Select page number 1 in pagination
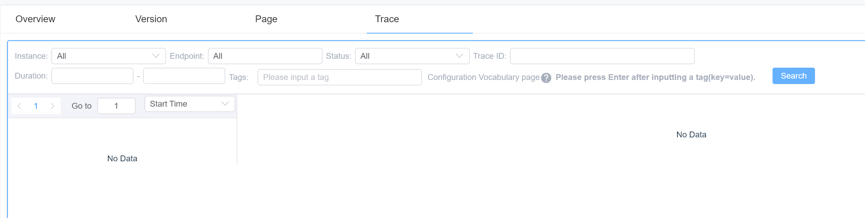 (36, 106)
